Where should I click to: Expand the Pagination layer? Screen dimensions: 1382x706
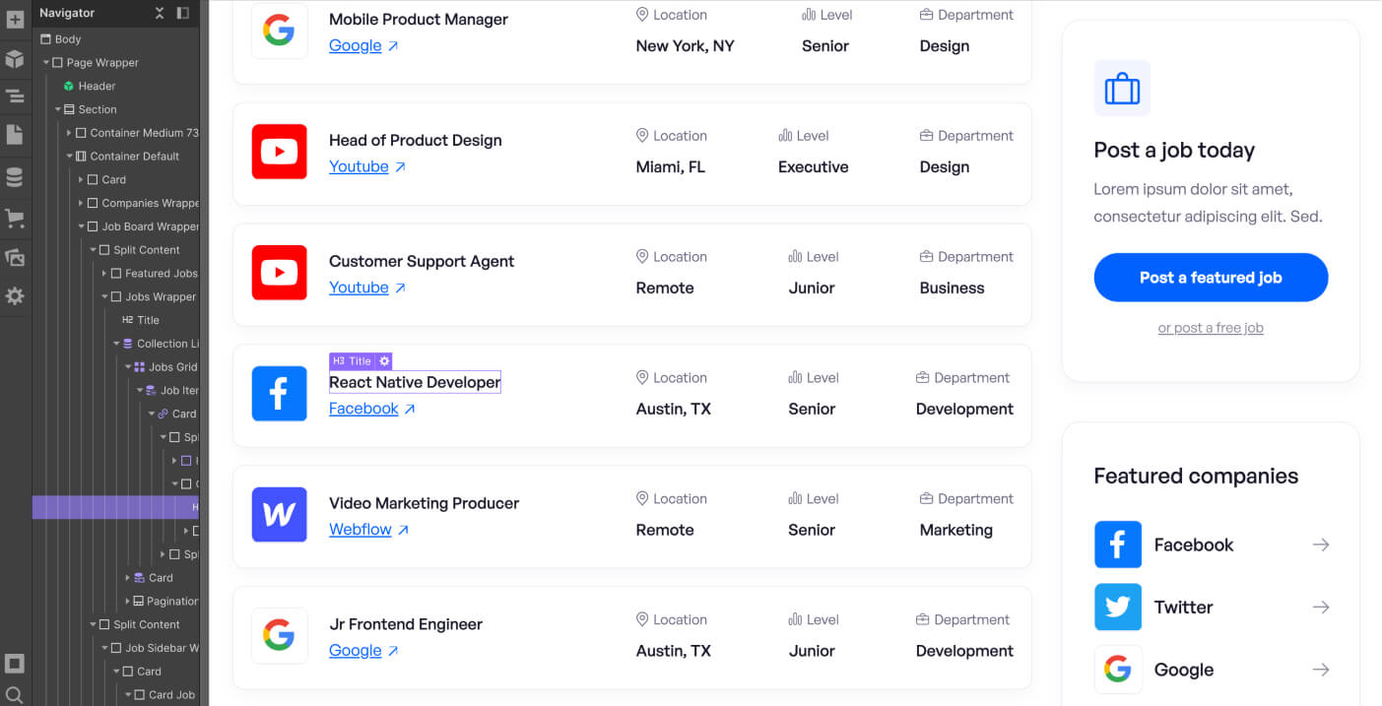pyautogui.click(x=129, y=601)
